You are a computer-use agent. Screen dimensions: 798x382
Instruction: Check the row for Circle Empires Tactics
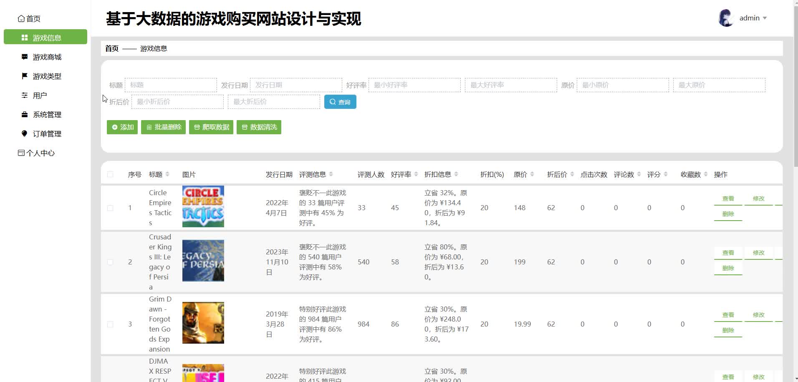tap(110, 208)
